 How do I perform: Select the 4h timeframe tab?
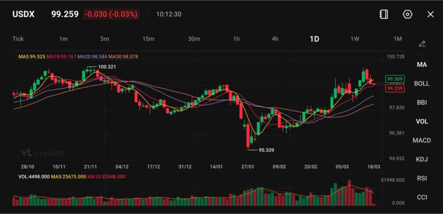pyautogui.click(x=275, y=39)
